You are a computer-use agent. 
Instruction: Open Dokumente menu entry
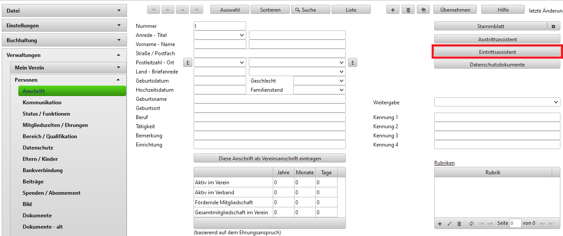(37, 216)
